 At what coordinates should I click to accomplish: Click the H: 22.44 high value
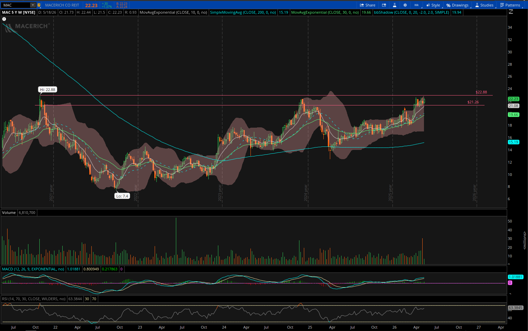83,12
